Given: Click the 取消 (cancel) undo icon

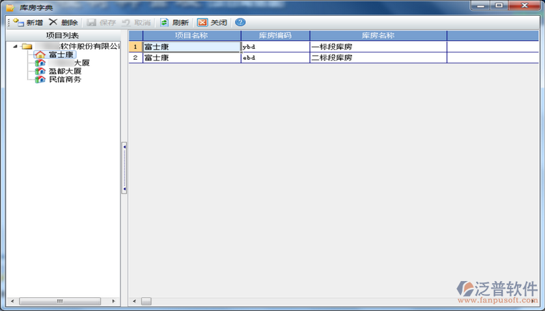Looking at the screenshot, I should (x=126, y=22).
